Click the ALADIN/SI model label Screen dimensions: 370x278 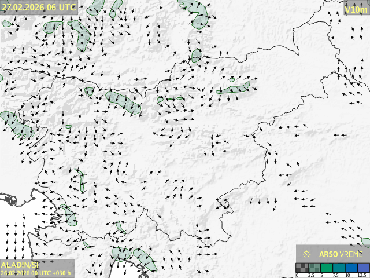(x=20, y=265)
